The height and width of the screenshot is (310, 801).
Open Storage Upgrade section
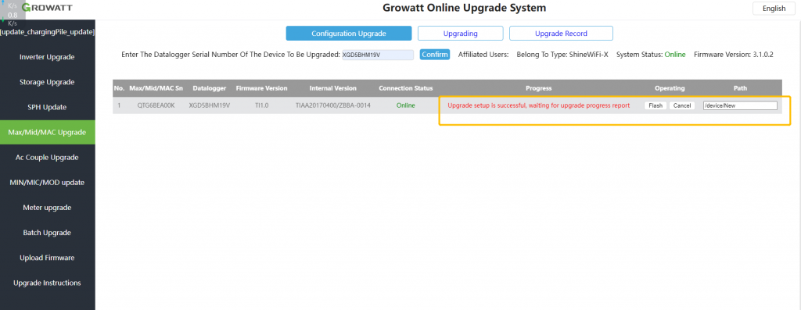click(x=47, y=82)
